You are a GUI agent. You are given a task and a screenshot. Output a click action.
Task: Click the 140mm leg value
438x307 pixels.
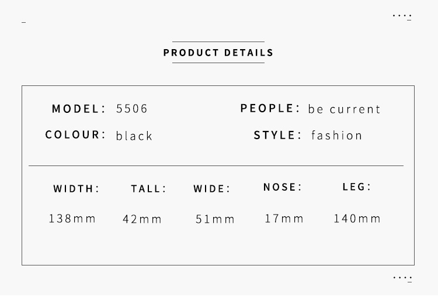(357, 218)
